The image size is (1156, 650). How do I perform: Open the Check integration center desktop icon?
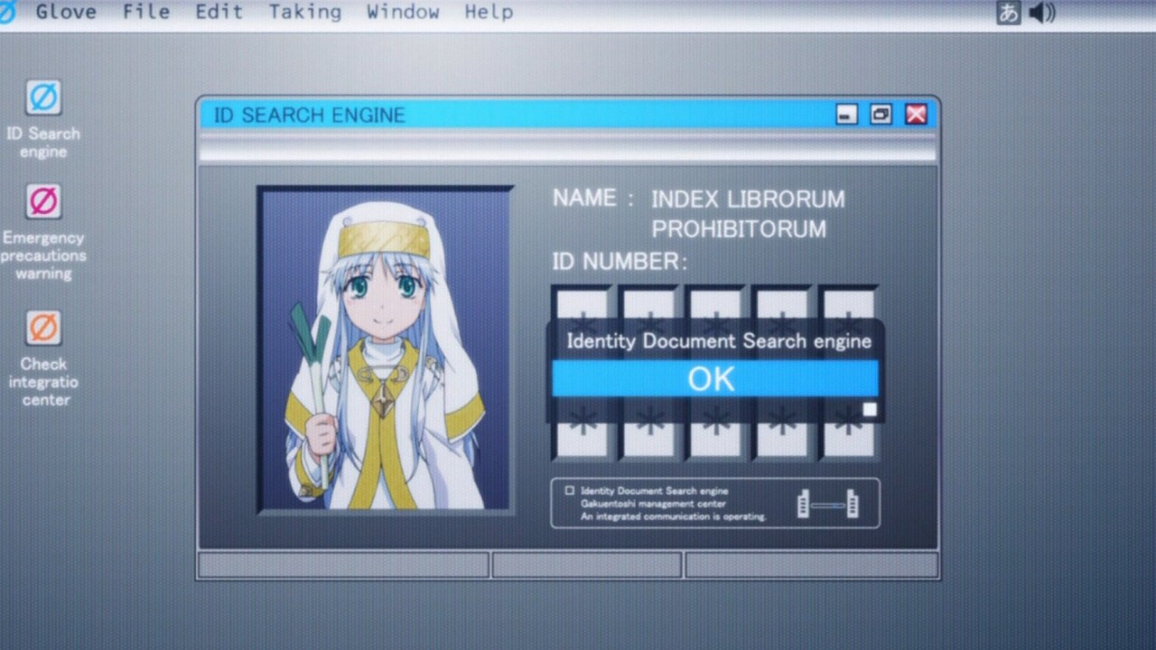(43, 328)
